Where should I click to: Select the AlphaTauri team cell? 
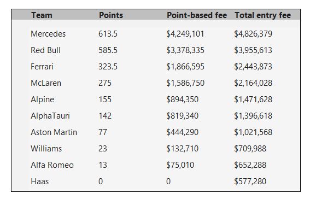pyautogui.click(x=50, y=116)
